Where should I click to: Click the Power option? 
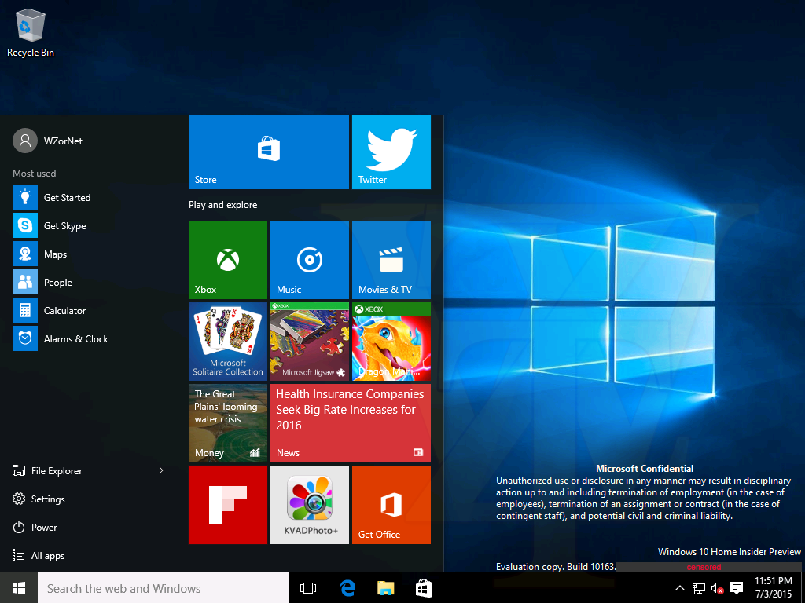point(44,528)
